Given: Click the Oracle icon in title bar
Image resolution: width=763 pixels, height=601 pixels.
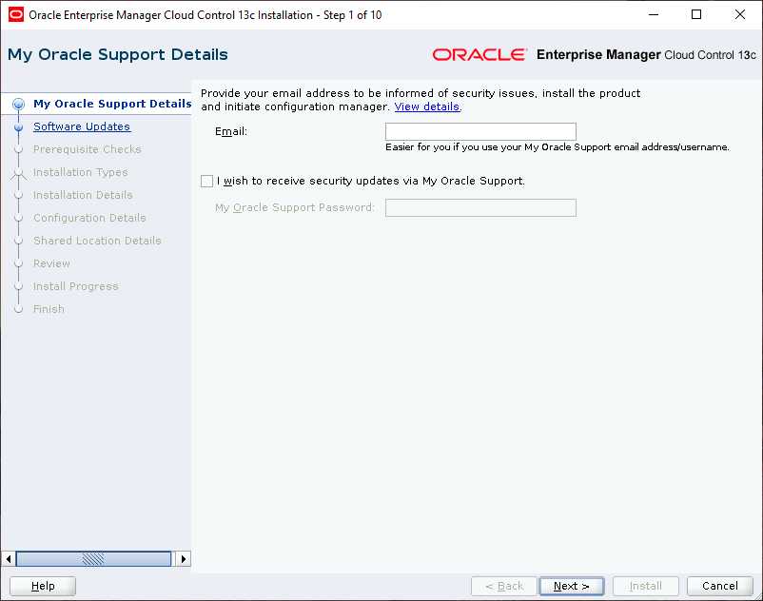Looking at the screenshot, I should coord(16,14).
